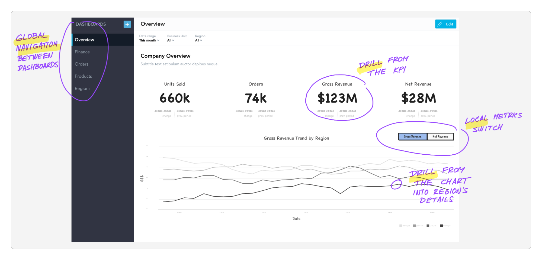Click the plus icon beside DASHBOARDS
Viewport: 542px width, 260px height.
127,24
